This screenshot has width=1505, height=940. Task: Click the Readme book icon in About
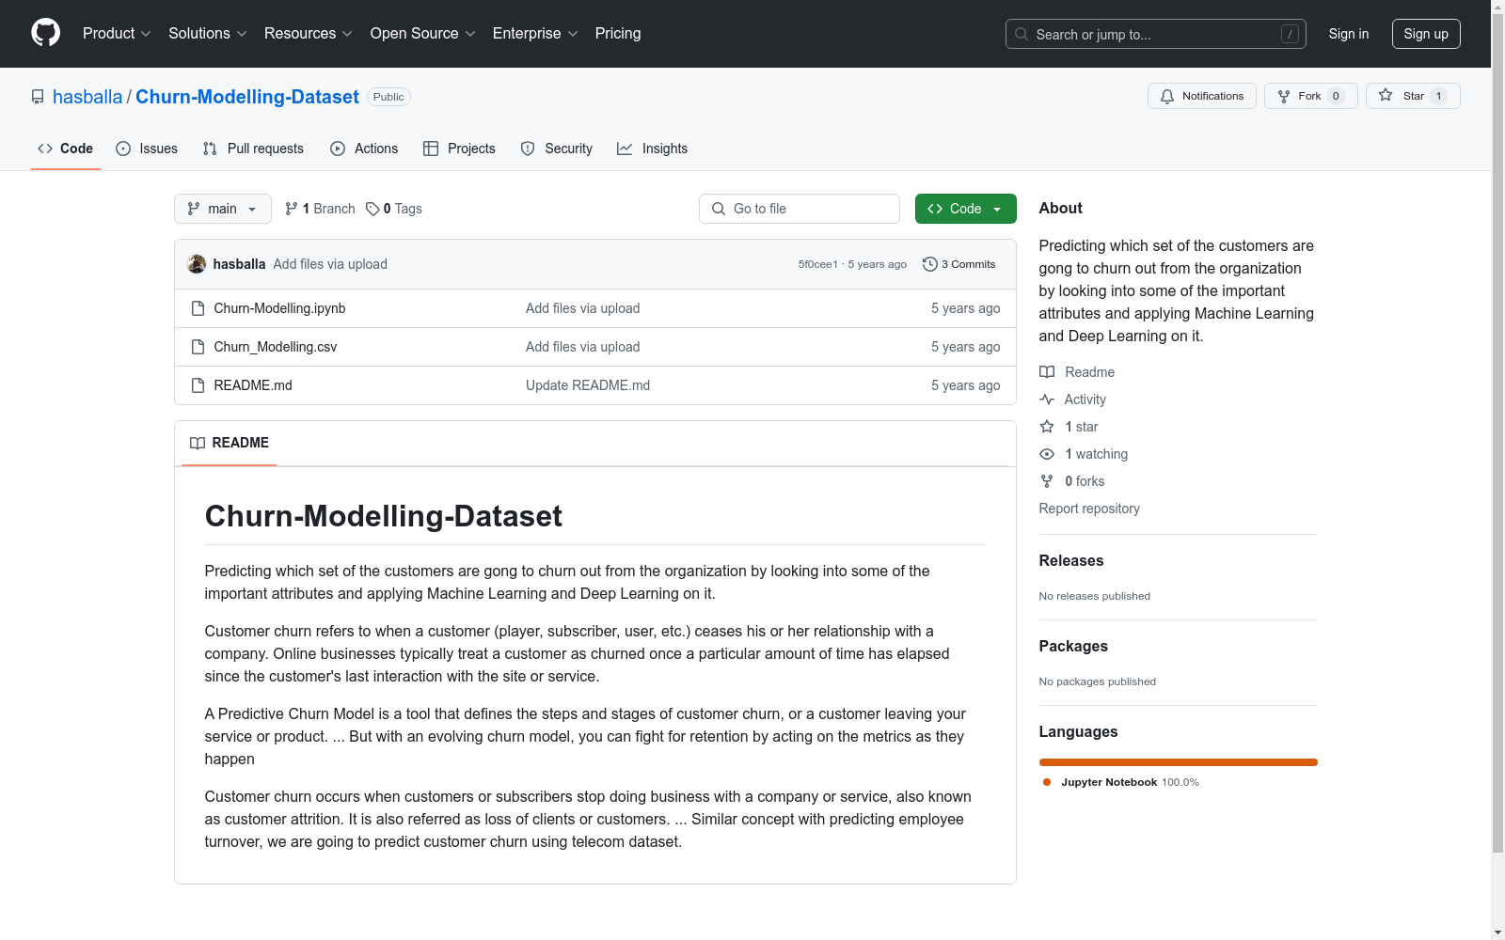click(x=1047, y=372)
